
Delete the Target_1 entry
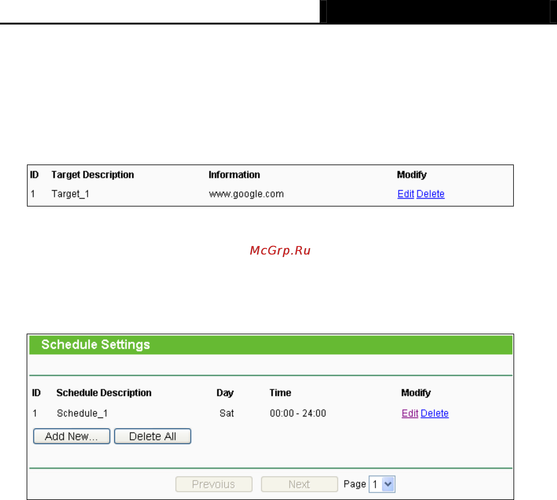[431, 194]
